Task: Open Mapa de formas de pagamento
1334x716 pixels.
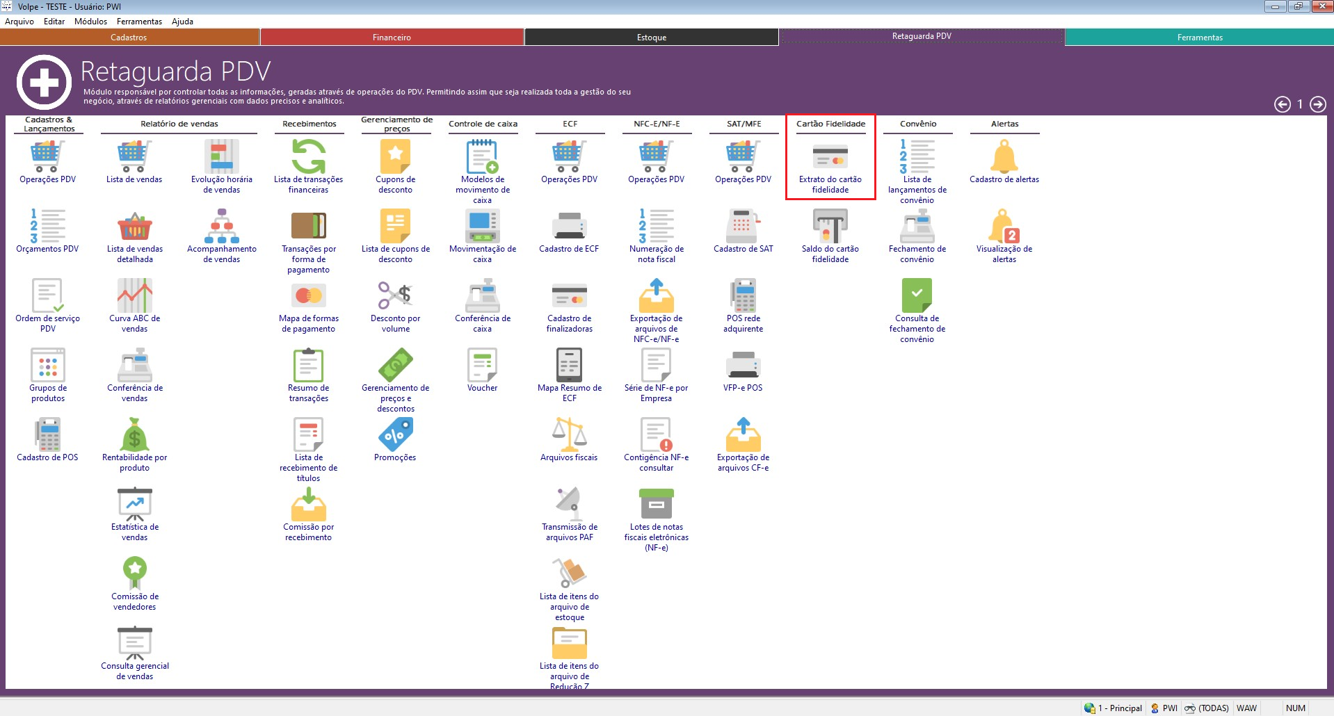Action: (308, 297)
